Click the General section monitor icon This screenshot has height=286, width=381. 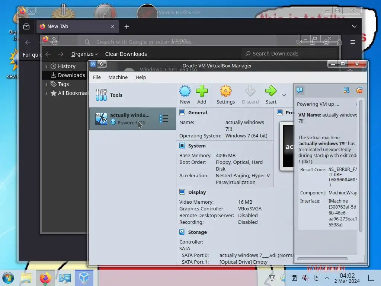pyautogui.click(x=182, y=112)
